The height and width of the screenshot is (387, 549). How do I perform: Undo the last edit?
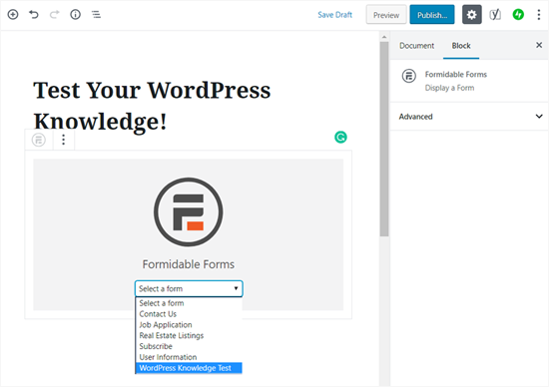click(x=34, y=14)
